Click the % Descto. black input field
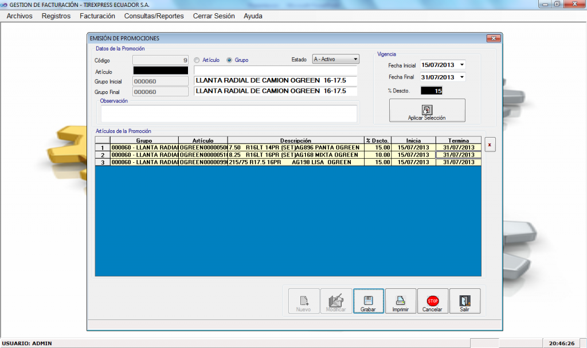Viewport: 587px width, 348px height. point(432,91)
